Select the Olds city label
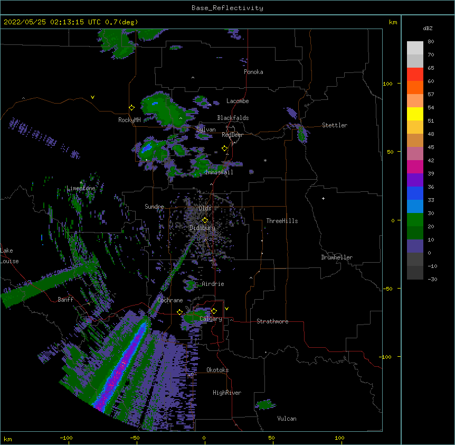Image resolution: width=455 pixels, height=445 pixels. point(205,208)
